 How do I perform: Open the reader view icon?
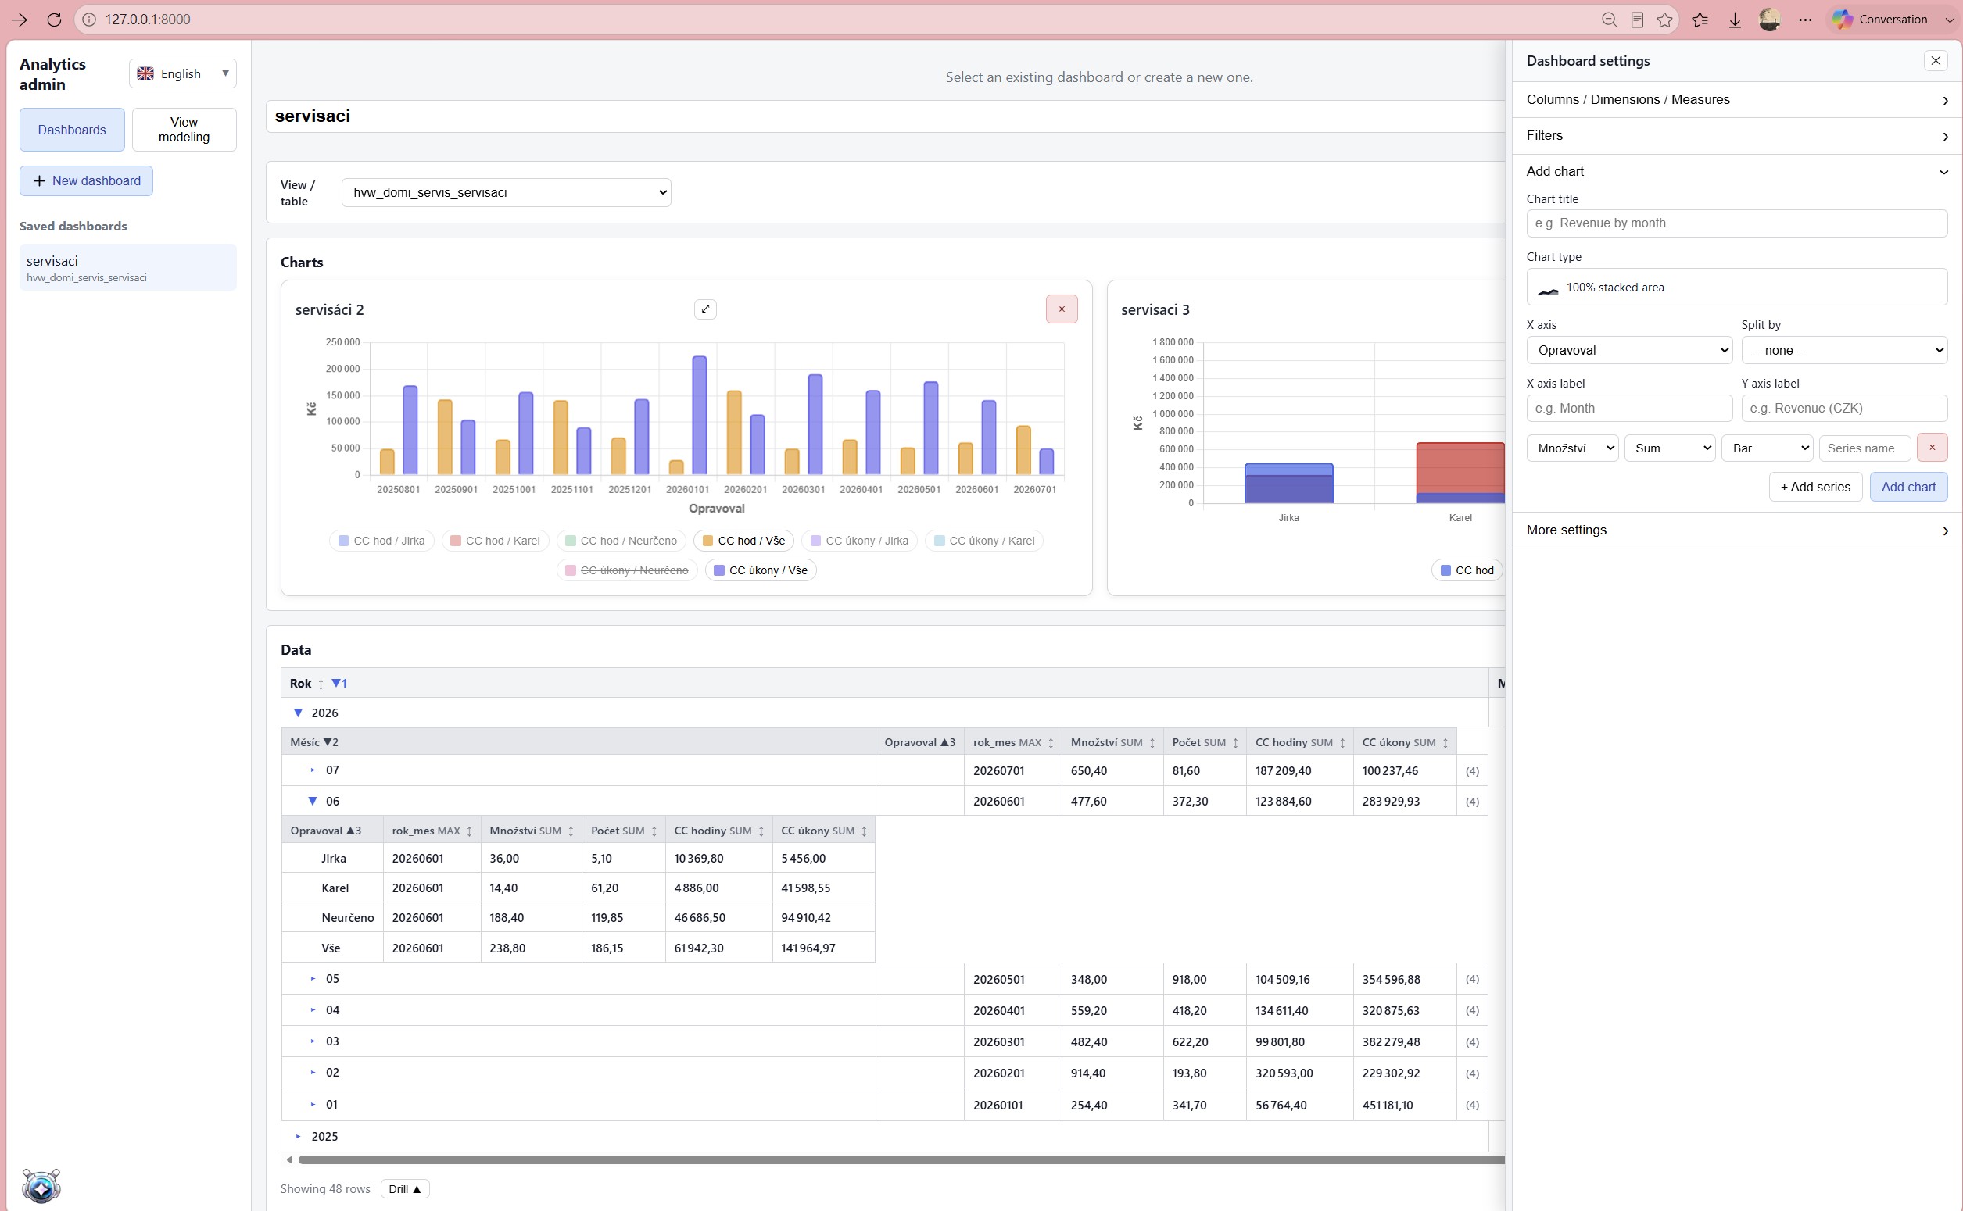coord(1637,20)
